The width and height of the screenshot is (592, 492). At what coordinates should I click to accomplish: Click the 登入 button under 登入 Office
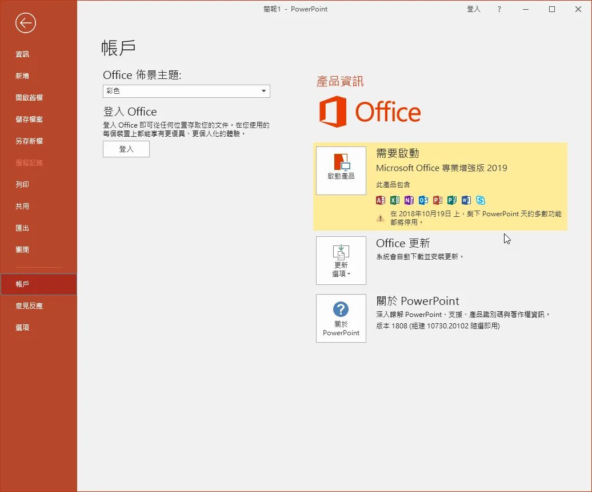tap(126, 149)
